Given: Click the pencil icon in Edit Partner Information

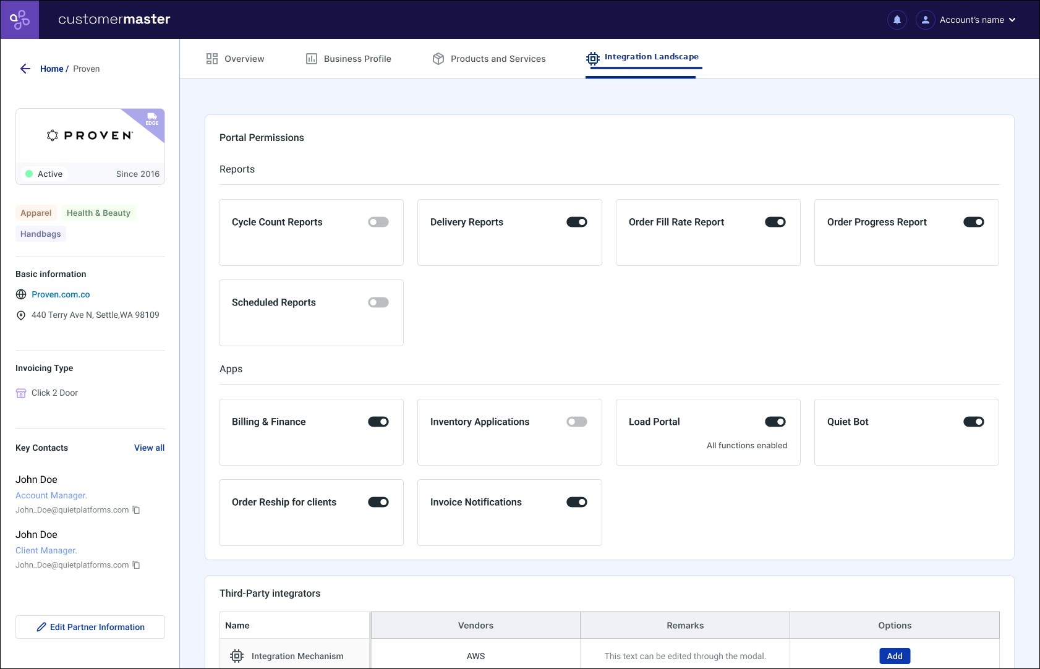Looking at the screenshot, I should click(41, 627).
